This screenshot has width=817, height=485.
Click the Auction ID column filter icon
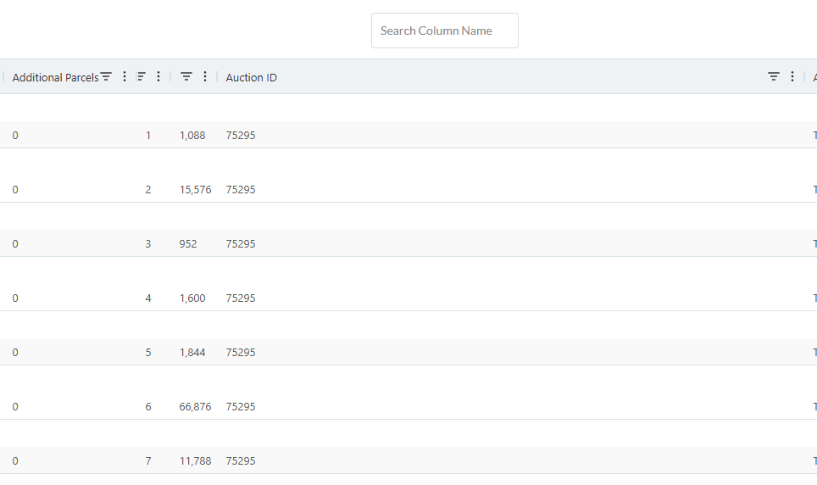point(774,77)
